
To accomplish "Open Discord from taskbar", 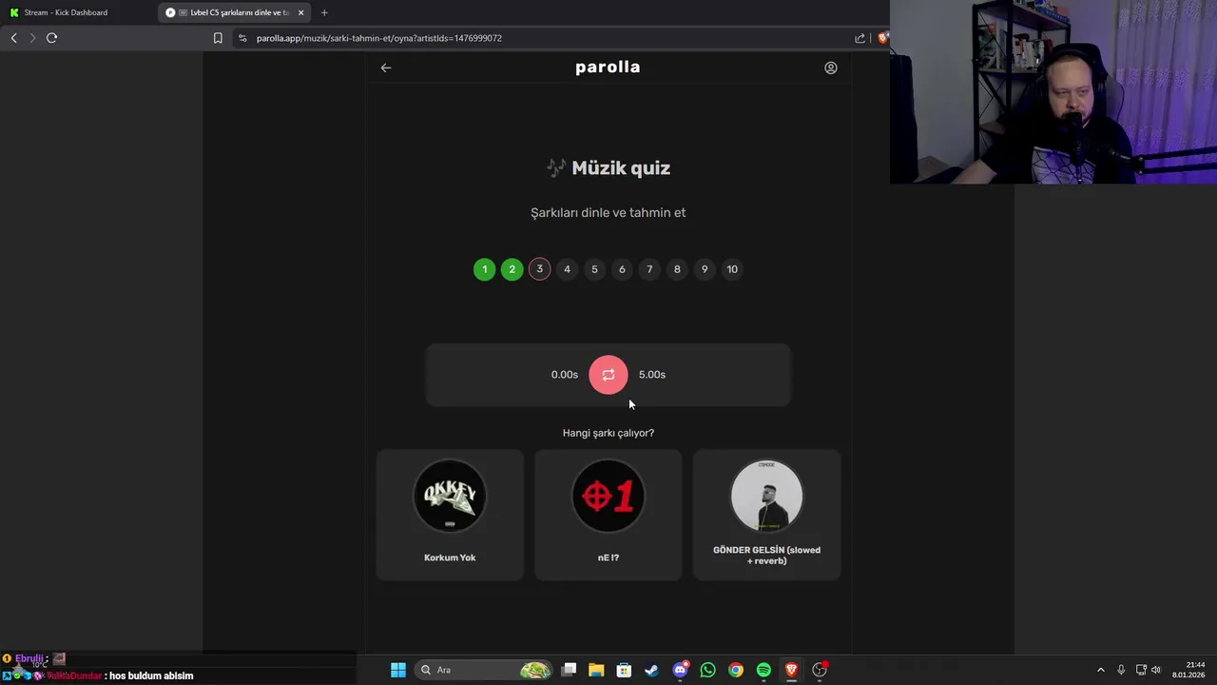I will [x=680, y=670].
